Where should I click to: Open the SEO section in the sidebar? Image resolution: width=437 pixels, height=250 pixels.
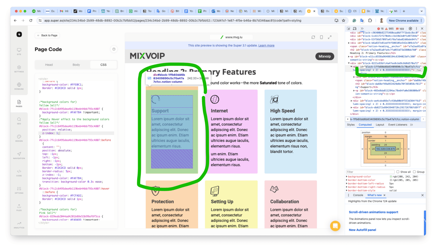19,121
